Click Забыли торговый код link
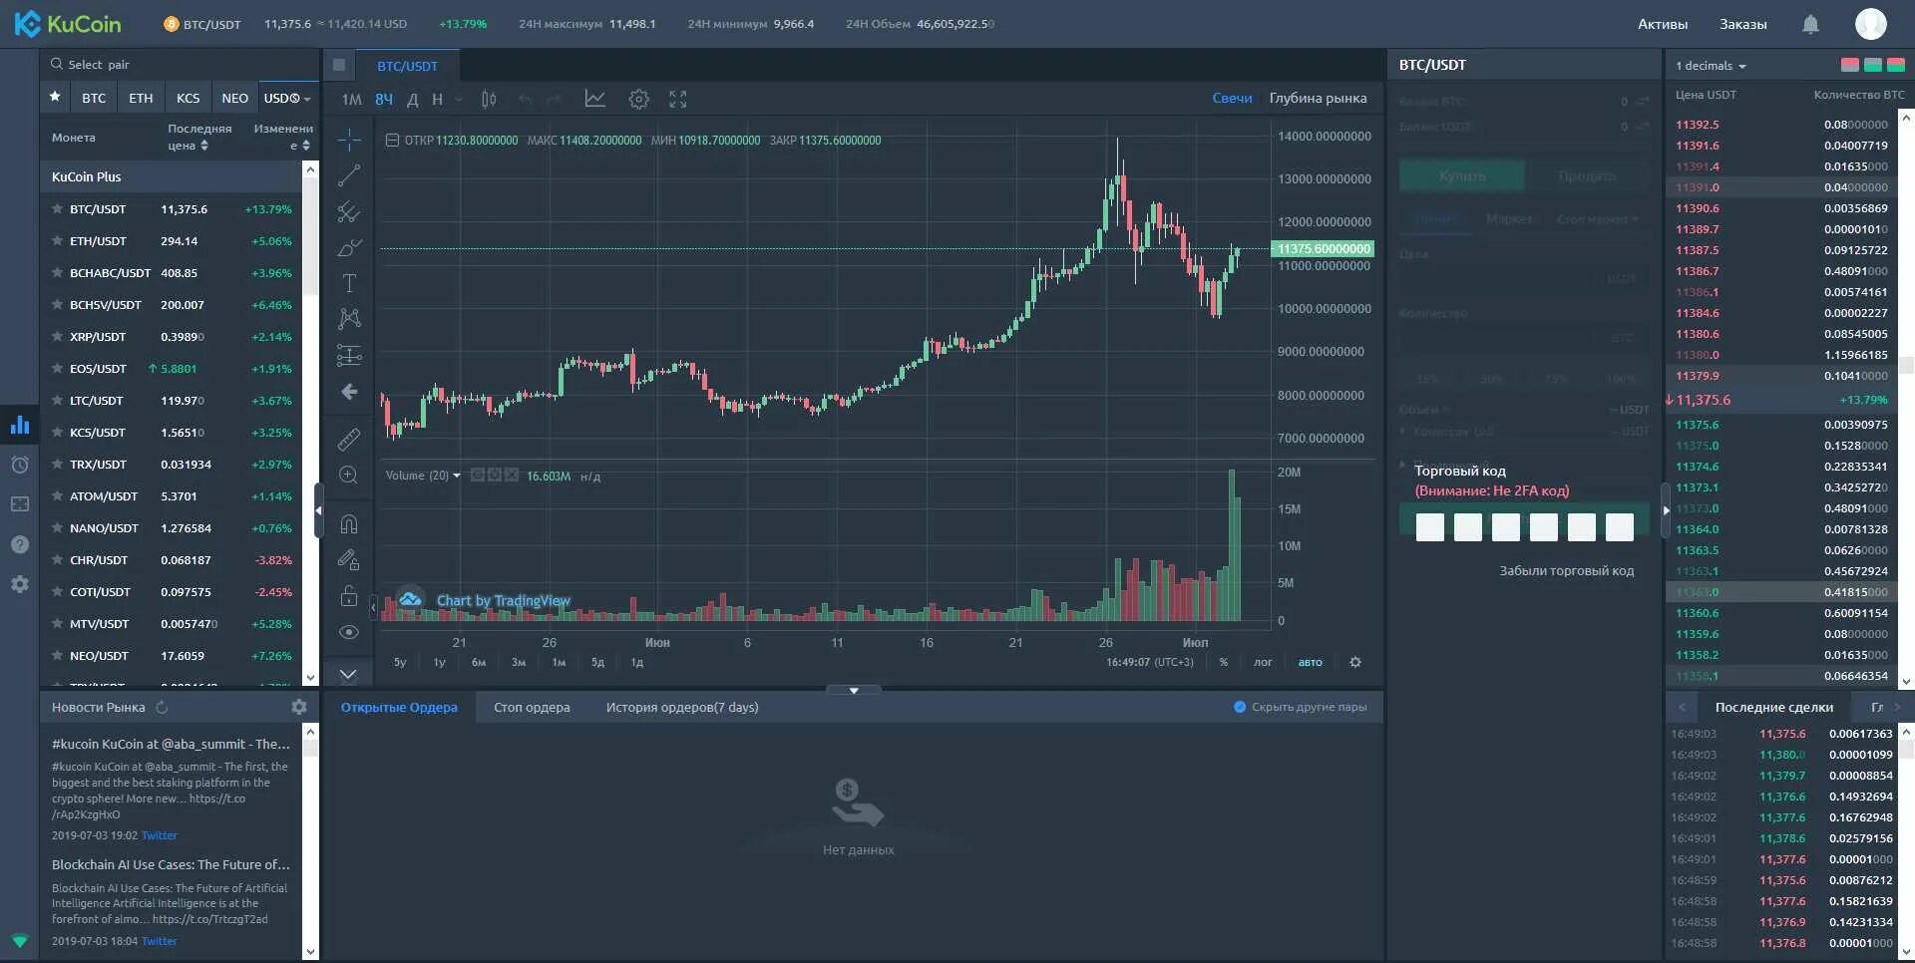This screenshot has height=963, width=1915. tap(1566, 570)
